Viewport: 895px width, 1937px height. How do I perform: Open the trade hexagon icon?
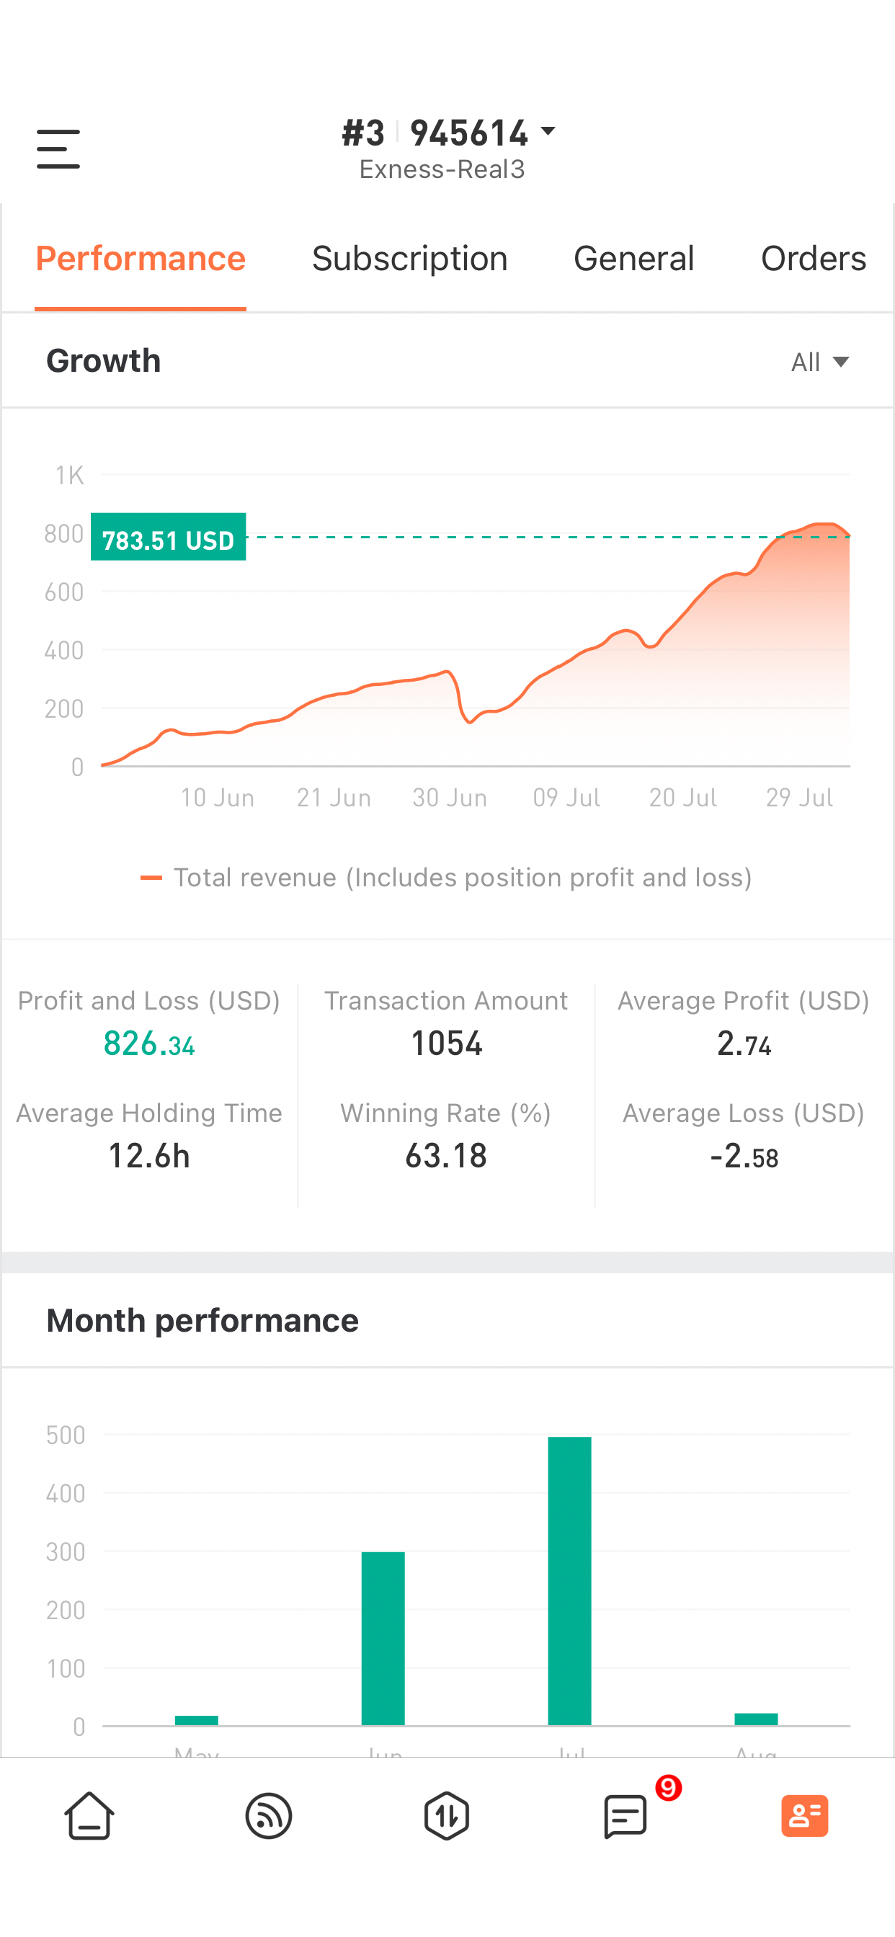447,1816
